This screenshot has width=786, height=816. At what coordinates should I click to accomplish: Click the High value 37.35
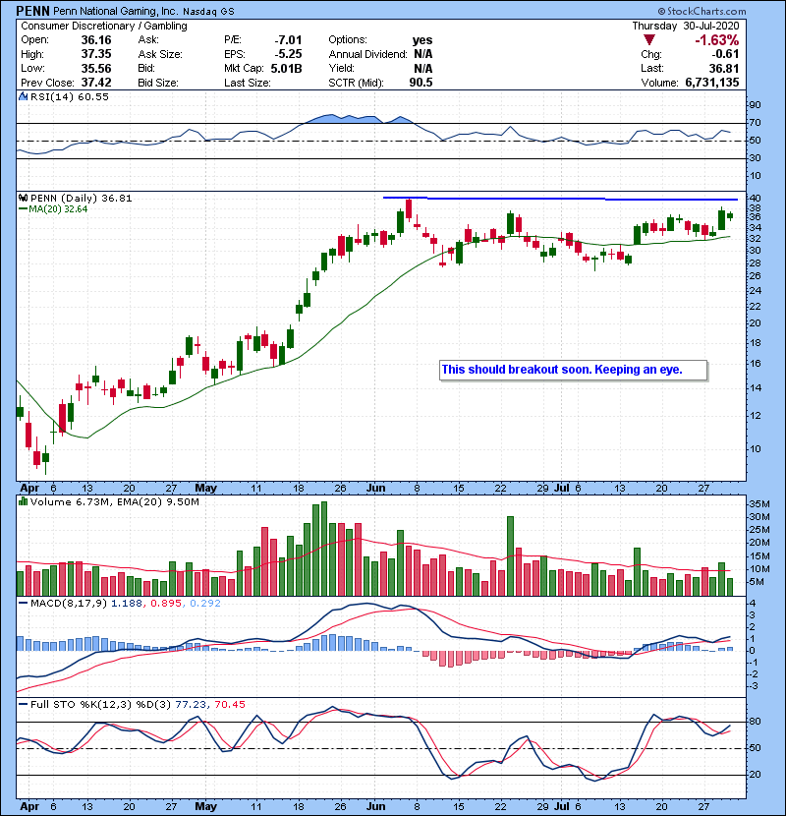pyautogui.click(x=96, y=54)
